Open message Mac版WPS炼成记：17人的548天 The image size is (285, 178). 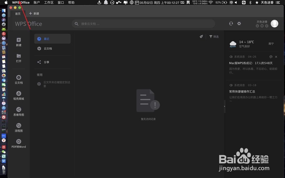251,63
